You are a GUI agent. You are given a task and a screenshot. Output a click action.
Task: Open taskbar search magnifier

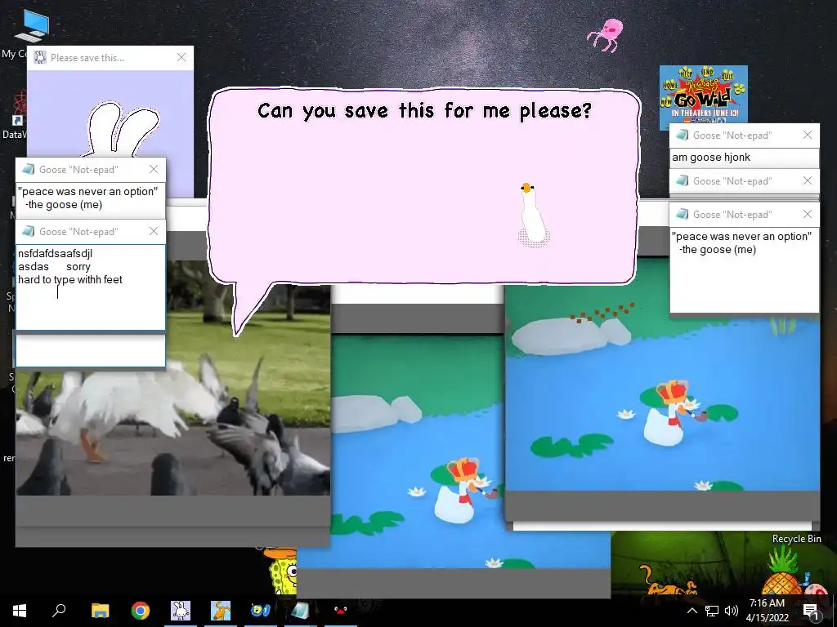59,610
